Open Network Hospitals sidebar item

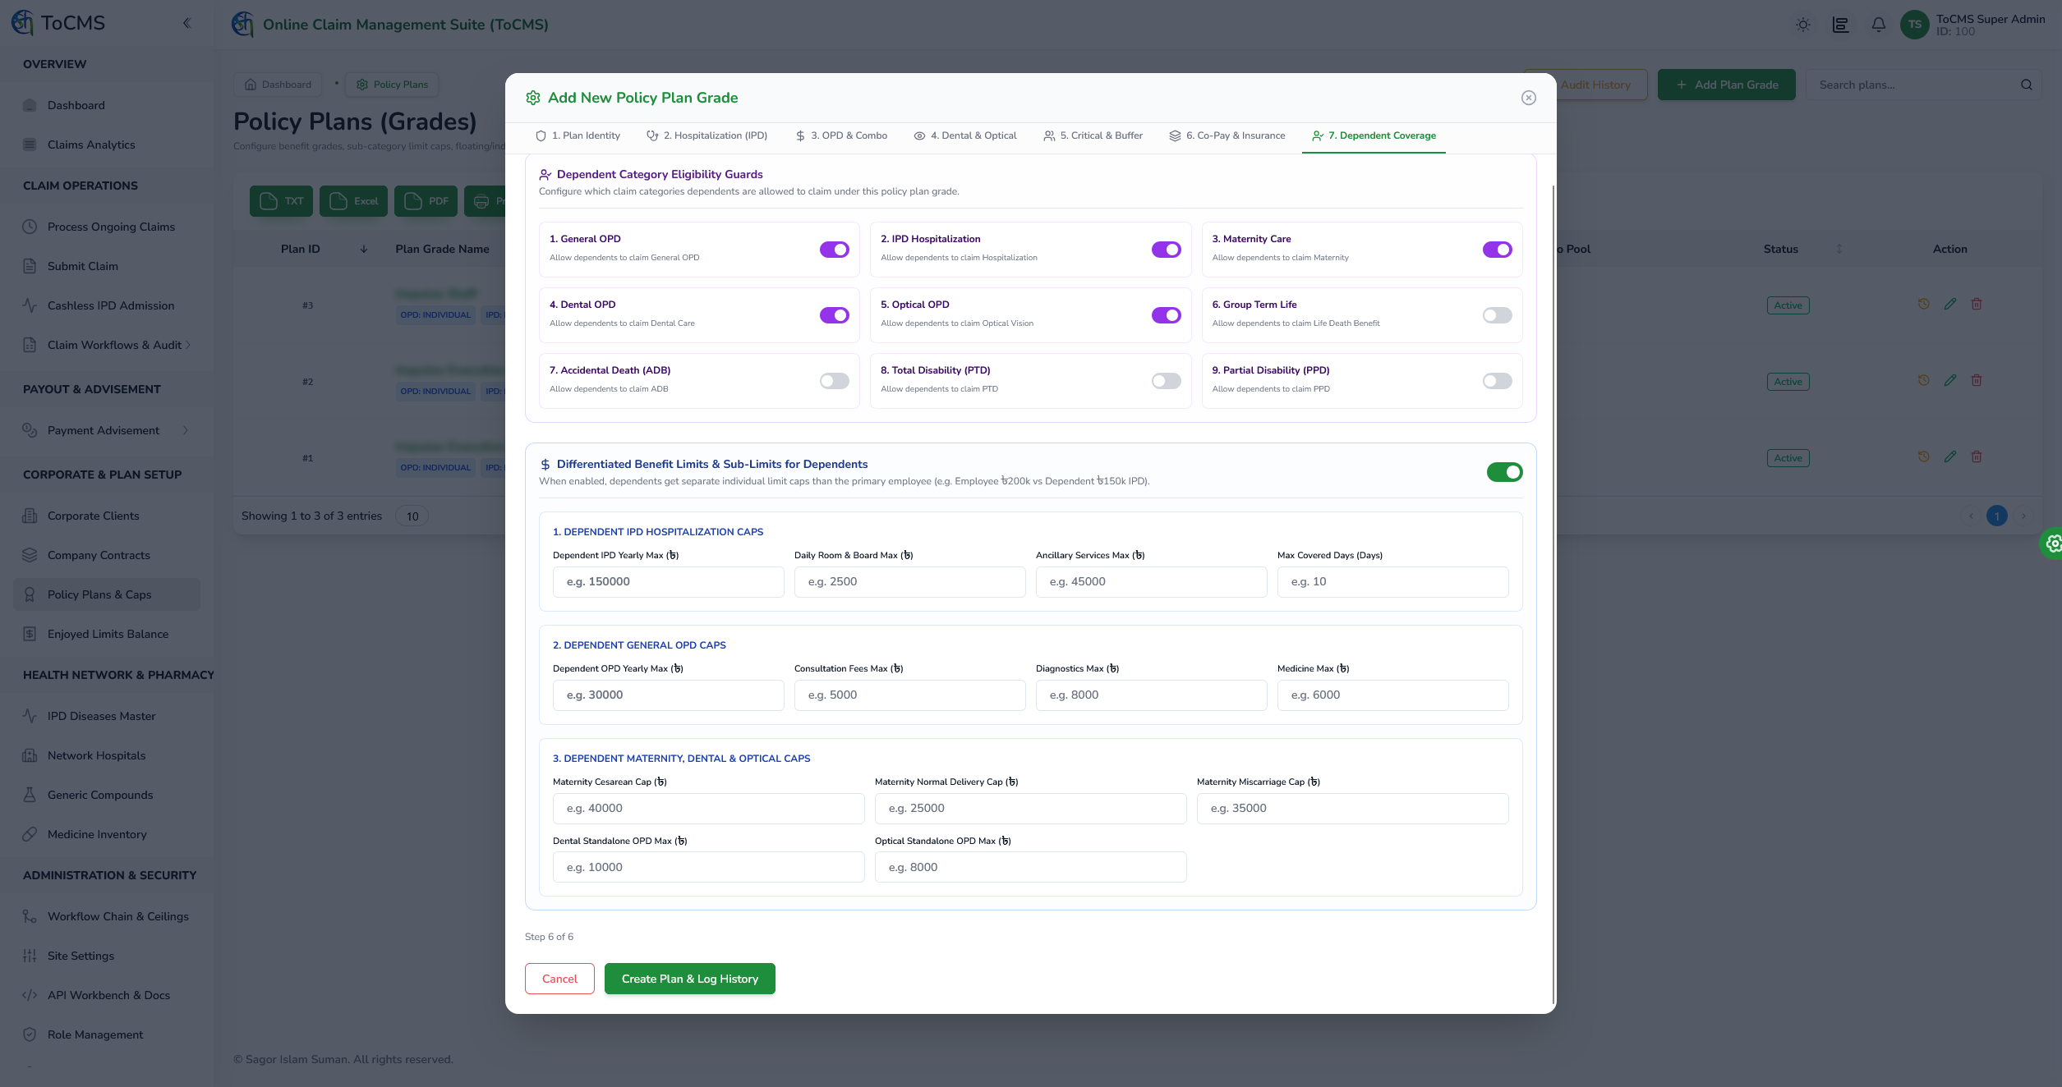pos(107,755)
